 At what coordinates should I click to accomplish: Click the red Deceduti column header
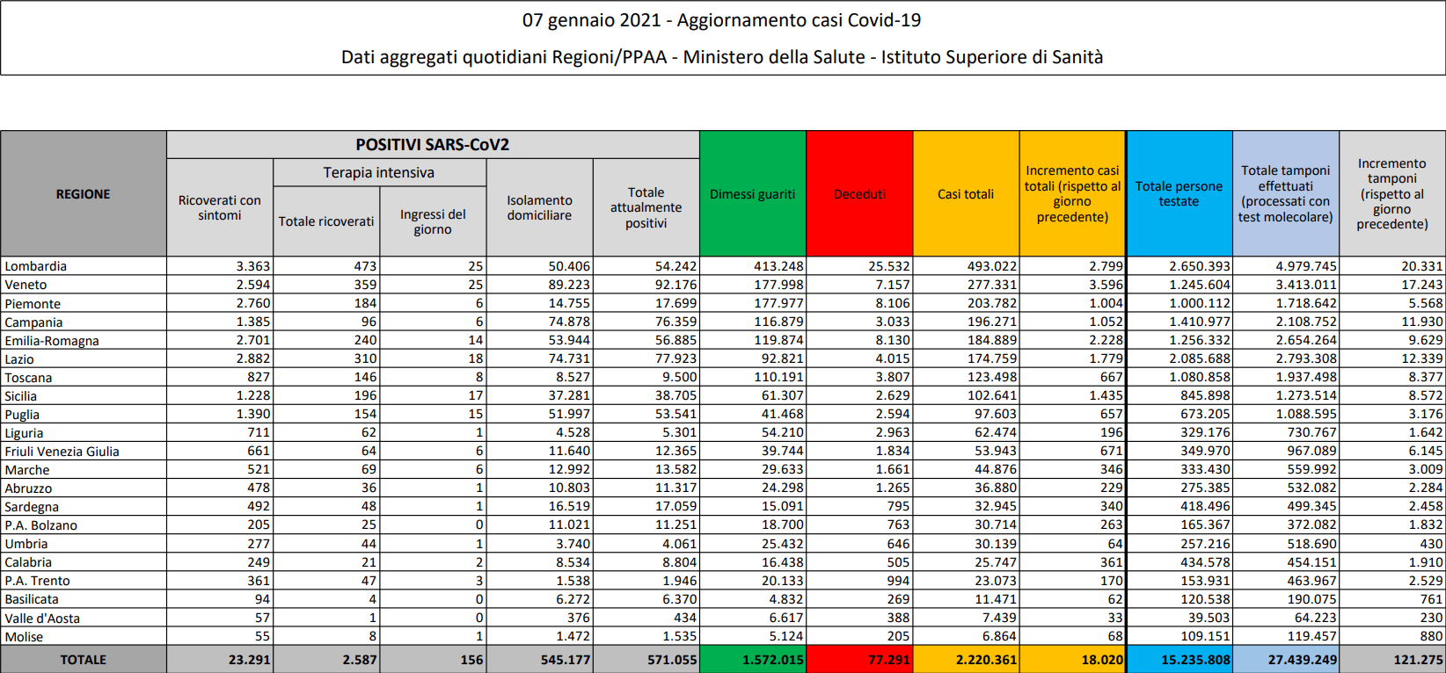859,194
